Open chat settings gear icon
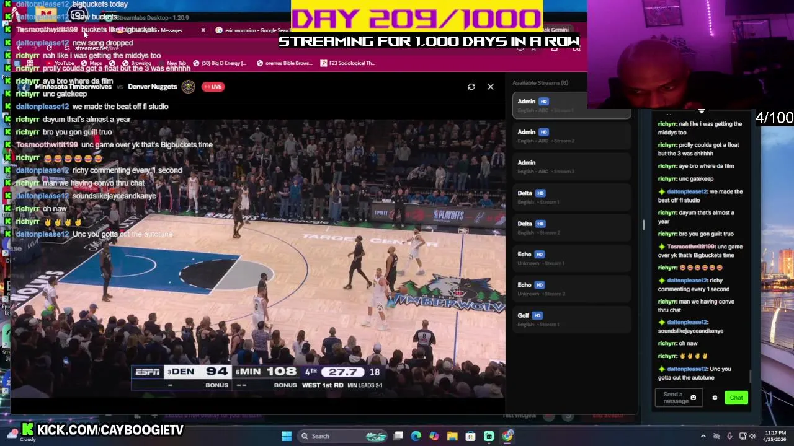Screen dimensions: 794x446 tap(715, 398)
